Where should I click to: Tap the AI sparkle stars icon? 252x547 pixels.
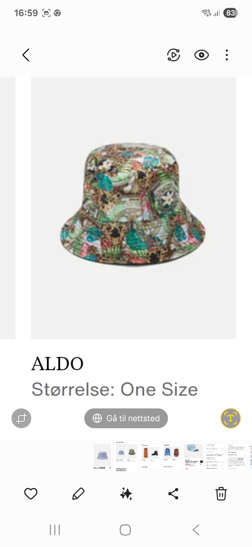[126, 494]
